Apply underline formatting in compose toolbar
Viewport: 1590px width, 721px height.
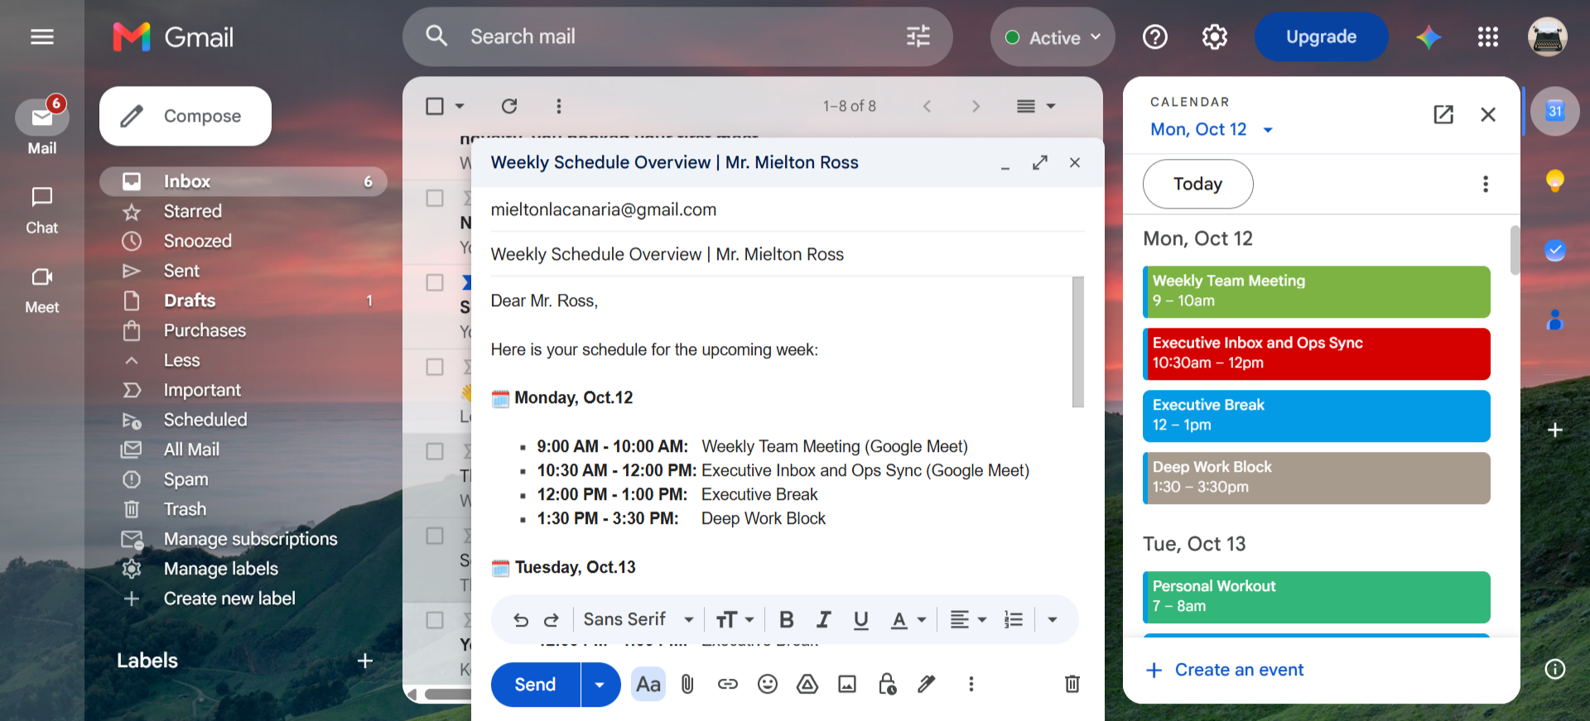[861, 619]
